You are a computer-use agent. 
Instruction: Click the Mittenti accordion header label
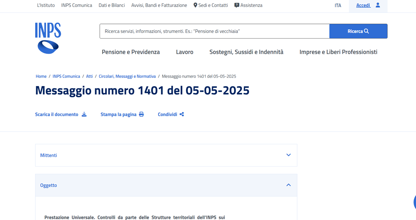coord(49,155)
